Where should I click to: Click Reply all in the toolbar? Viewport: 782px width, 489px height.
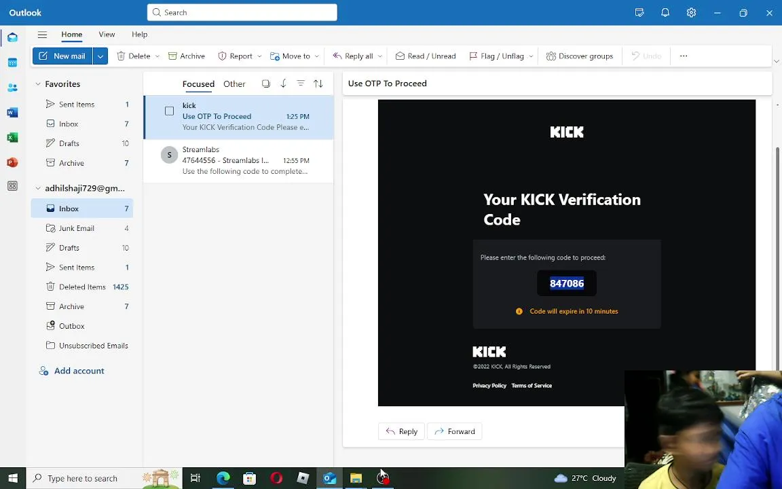(352, 56)
